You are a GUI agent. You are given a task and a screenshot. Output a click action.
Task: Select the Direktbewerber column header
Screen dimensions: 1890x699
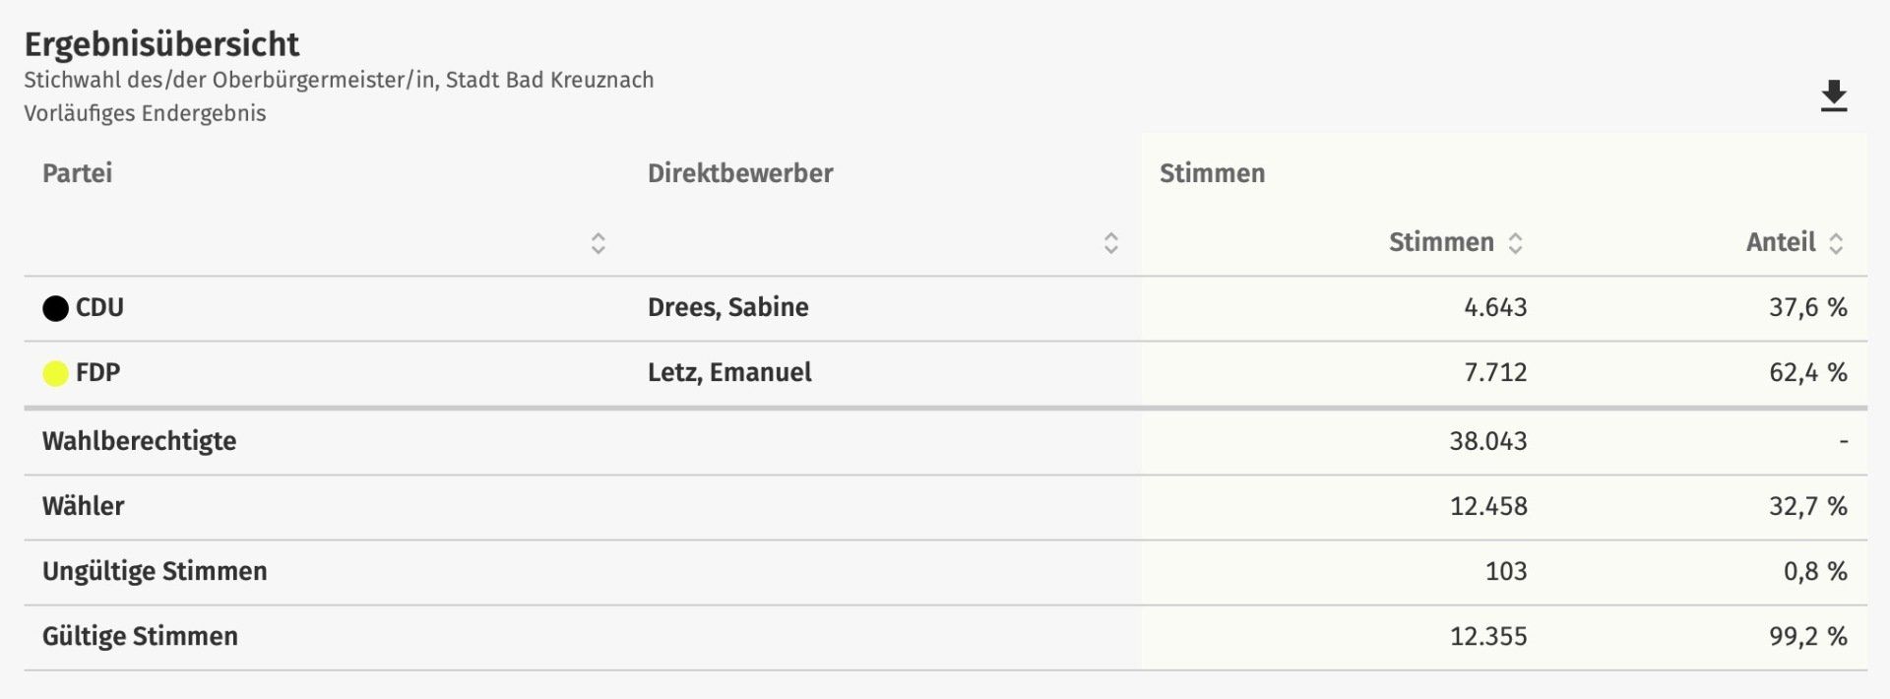(x=740, y=173)
